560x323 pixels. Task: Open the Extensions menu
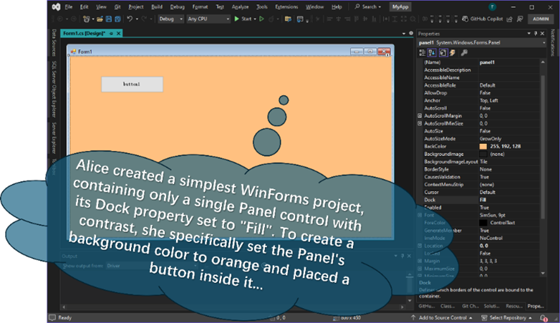[x=286, y=6]
